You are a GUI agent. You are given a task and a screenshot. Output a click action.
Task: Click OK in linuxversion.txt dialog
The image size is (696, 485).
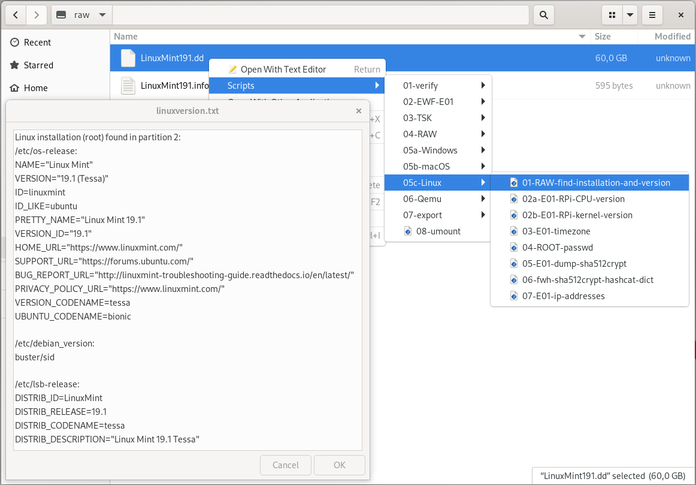(x=340, y=465)
